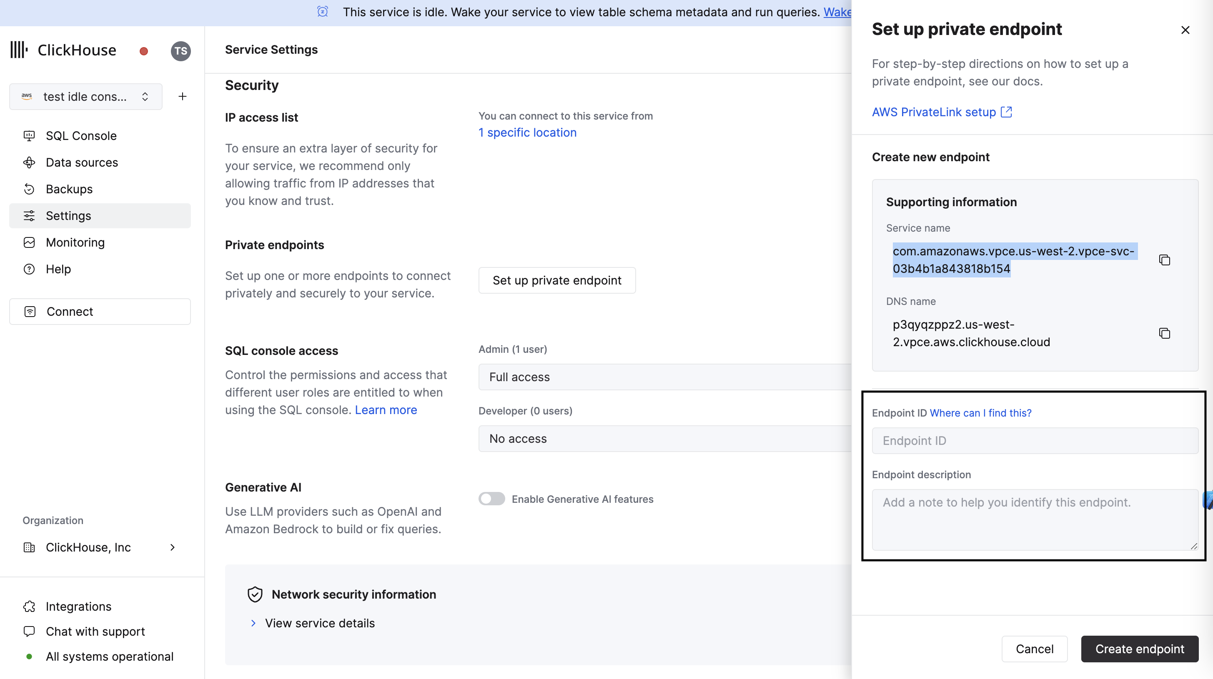Click the Connect section icon

point(30,311)
